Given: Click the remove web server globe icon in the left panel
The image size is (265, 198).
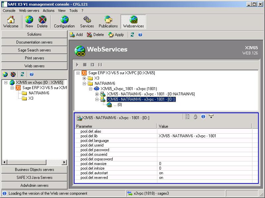Looking at the screenshot, I should pyautogui.click(x=13, y=74).
